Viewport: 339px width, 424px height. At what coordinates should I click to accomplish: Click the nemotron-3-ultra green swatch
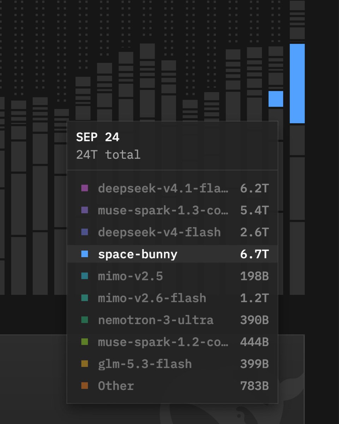pyautogui.click(x=84, y=319)
